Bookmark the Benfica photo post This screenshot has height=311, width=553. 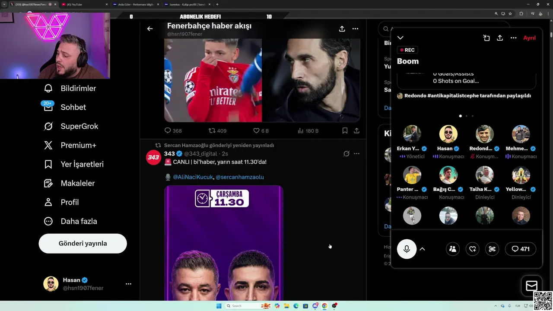point(345,130)
